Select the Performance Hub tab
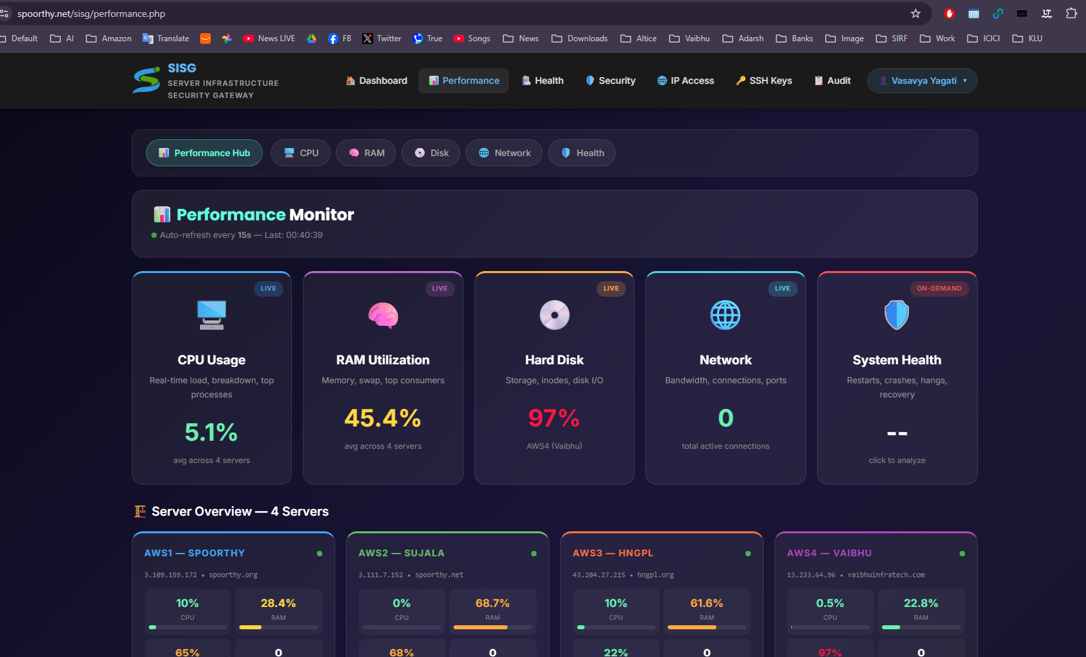This screenshot has height=657, width=1086. (x=204, y=153)
